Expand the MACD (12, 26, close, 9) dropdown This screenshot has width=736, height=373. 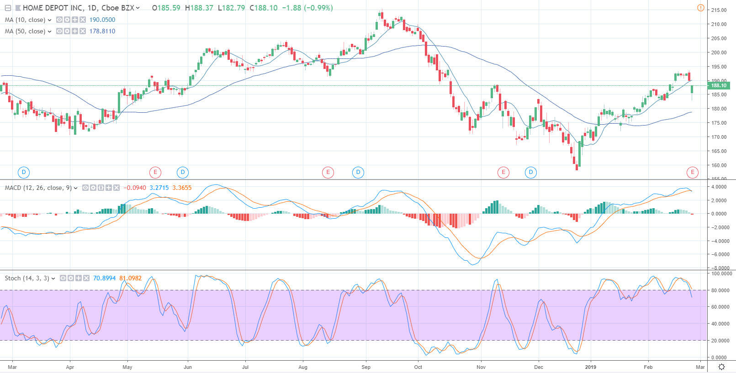tap(75, 188)
